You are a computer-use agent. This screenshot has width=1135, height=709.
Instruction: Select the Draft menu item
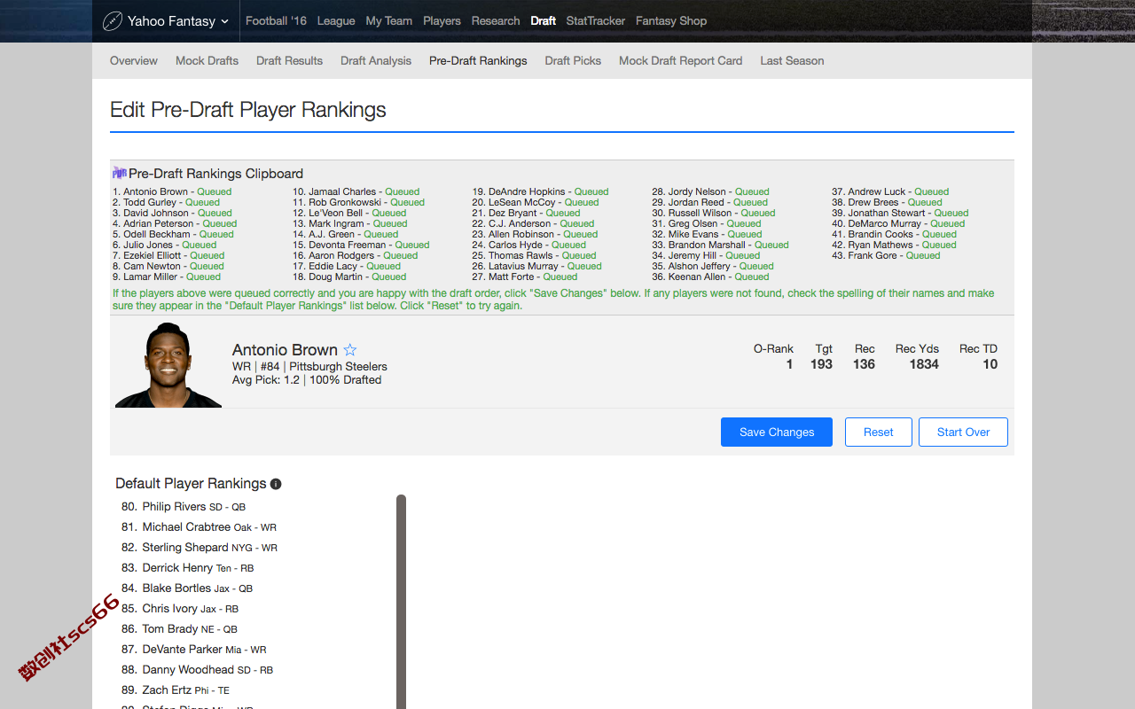[543, 21]
